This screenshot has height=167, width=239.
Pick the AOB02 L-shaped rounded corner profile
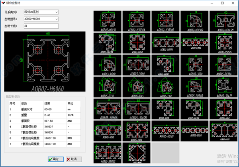pos(108,43)
